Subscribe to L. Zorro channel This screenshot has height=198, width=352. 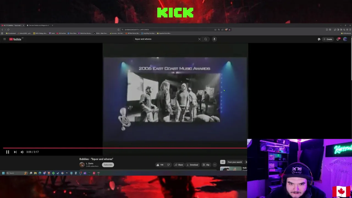108,165
